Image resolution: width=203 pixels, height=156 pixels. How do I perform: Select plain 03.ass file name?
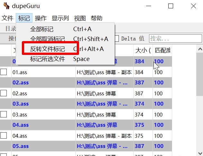tap(20, 115)
